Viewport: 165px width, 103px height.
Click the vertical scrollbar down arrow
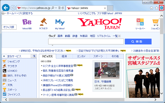click(162, 93)
